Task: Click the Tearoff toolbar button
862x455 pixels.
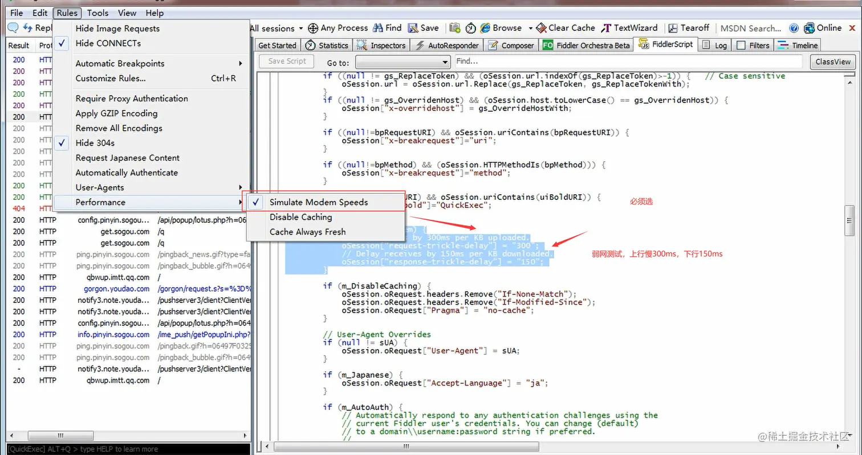Action: (x=689, y=28)
